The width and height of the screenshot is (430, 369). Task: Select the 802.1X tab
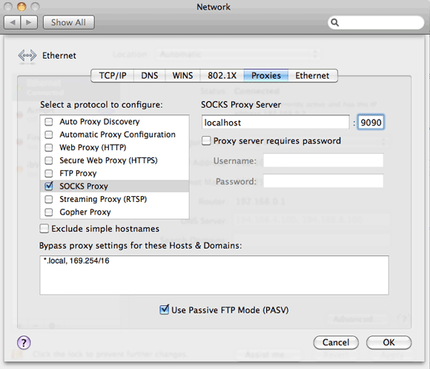pos(222,76)
